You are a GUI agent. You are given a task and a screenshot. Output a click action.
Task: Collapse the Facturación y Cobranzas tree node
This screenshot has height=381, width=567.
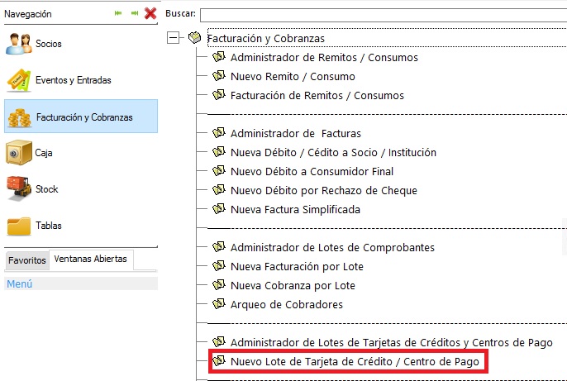174,38
